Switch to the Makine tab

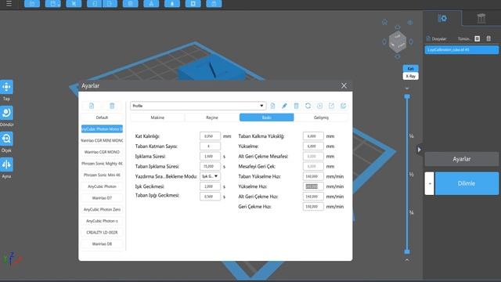click(157, 117)
